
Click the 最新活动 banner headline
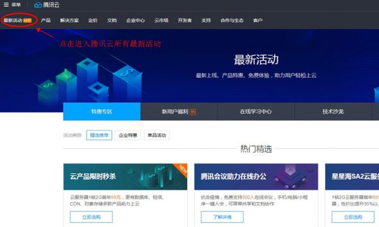tap(256, 59)
